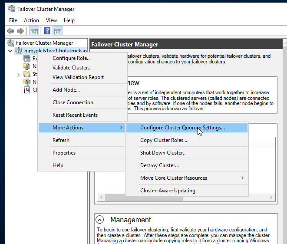Select View Validation Report

(82, 77)
